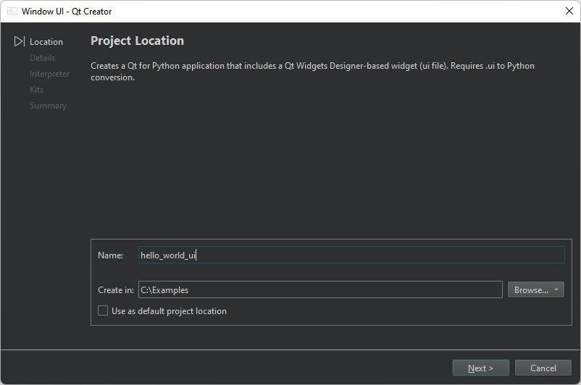Viewport: 581px width, 385px height.
Task: Click the Qt Creator window icon in title bar
Action: click(x=12, y=12)
